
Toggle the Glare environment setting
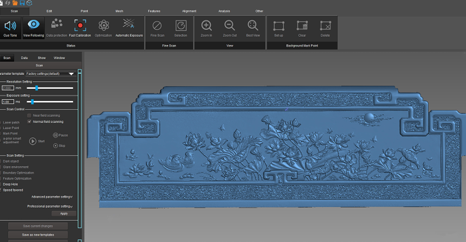(16, 167)
